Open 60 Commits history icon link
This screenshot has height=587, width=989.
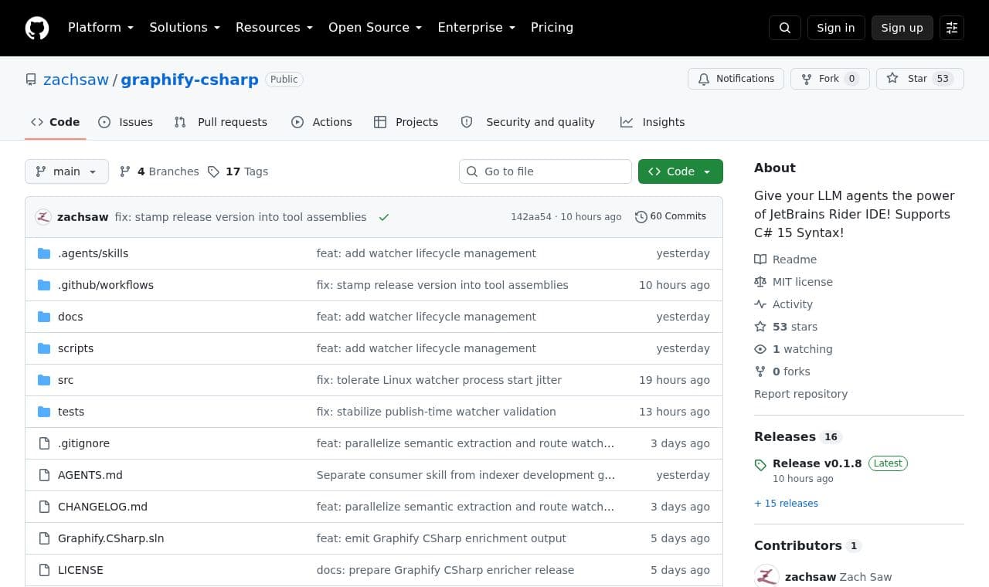click(x=671, y=217)
